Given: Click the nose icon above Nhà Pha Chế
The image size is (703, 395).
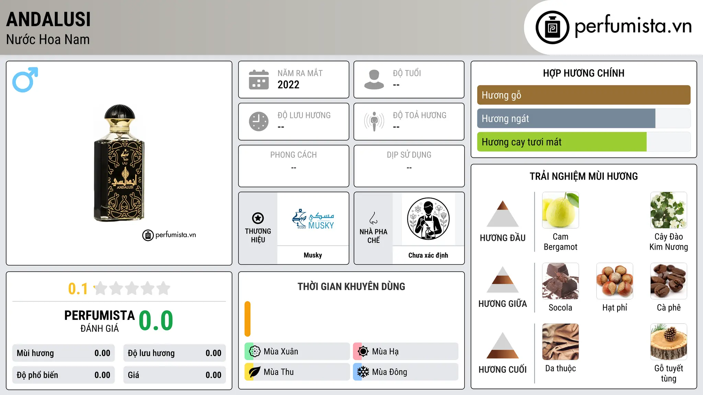Looking at the screenshot, I should coord(373,218).
